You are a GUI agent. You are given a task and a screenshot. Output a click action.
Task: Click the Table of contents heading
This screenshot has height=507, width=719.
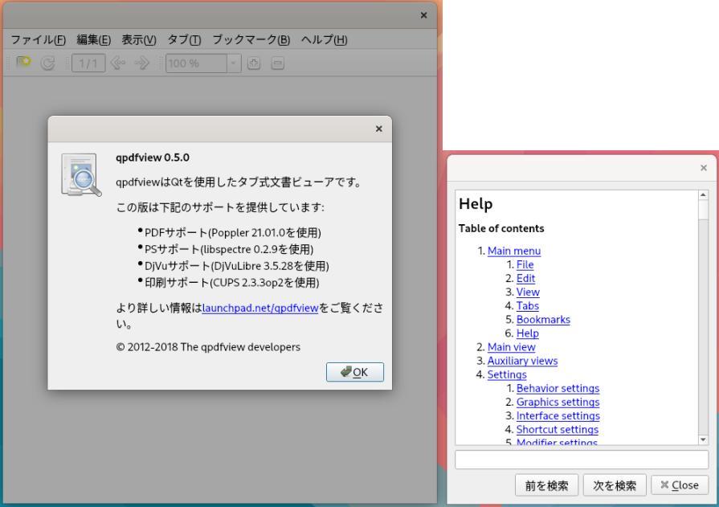tap(501, 228)
